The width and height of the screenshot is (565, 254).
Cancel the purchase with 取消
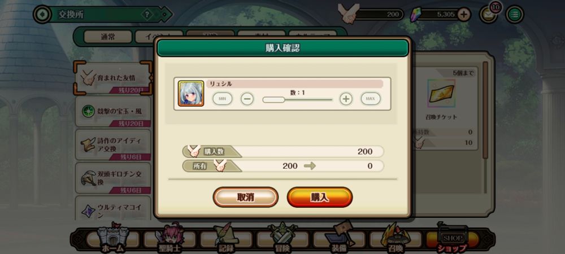point(245,197)
